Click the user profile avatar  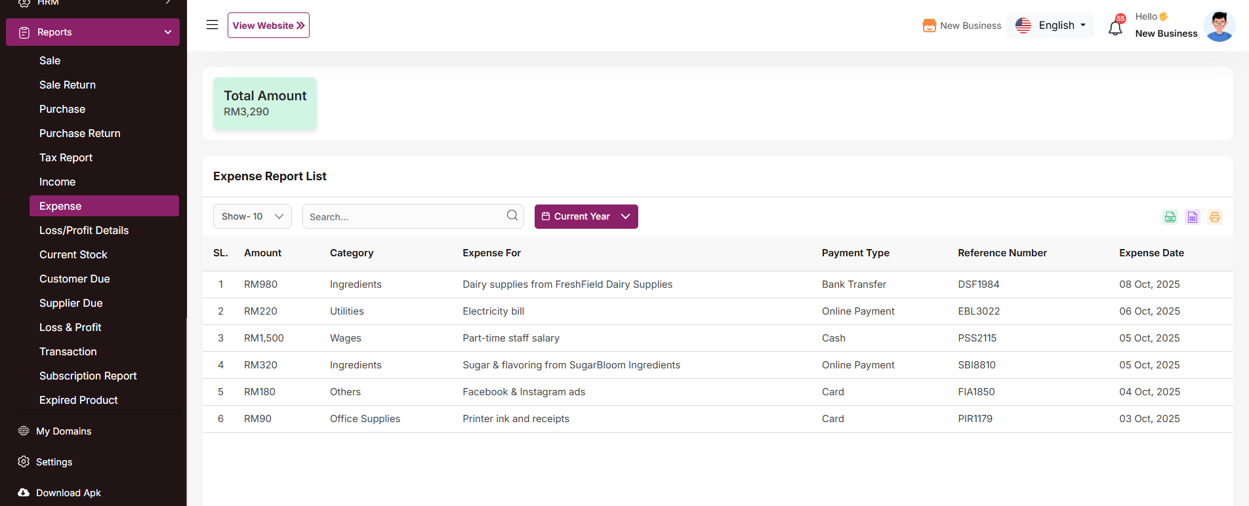[1219, 26]
